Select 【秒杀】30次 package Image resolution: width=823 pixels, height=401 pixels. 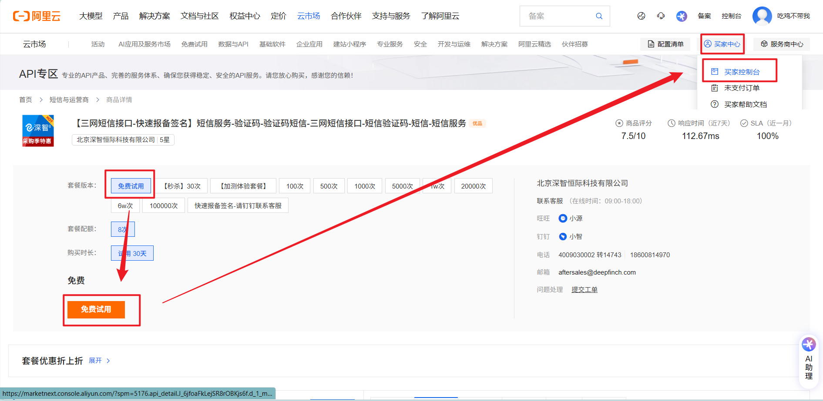tap(182, 186)
